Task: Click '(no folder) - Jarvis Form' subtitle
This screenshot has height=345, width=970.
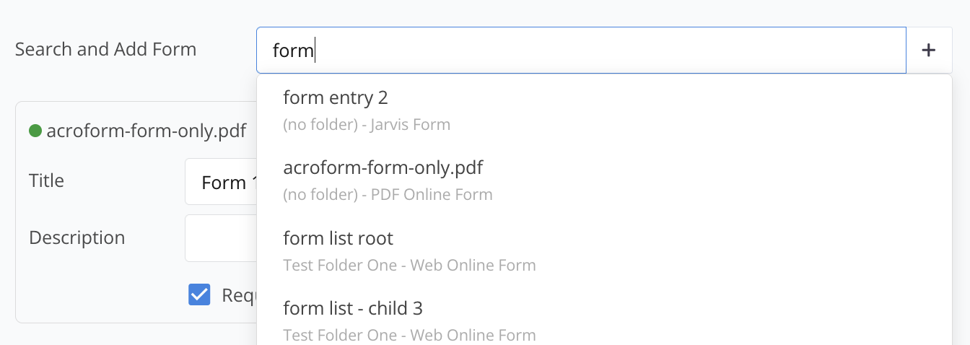Action: (x=367, y=125)
